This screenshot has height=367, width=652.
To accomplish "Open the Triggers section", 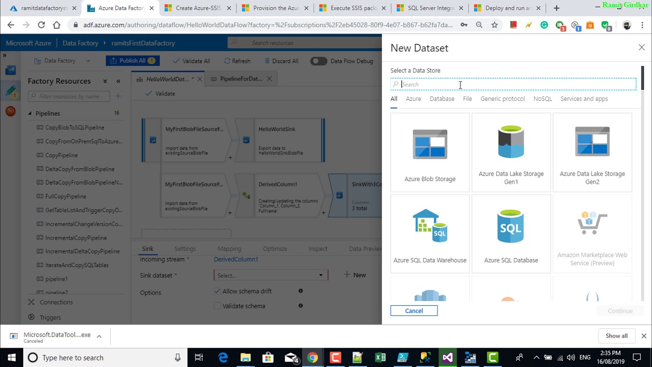I will (50, 317).
